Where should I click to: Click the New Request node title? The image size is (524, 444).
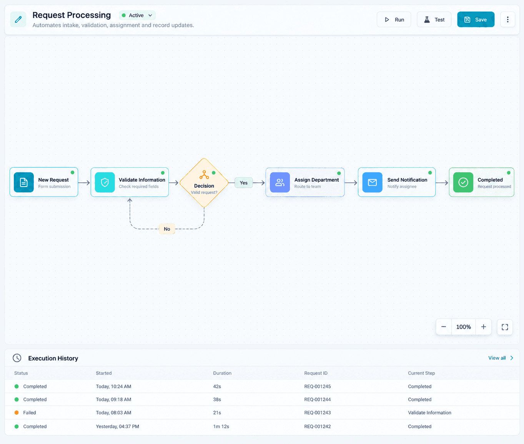click(x=53, y=180)
